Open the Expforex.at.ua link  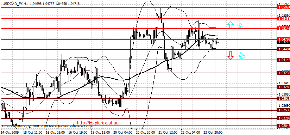point(98,123)
